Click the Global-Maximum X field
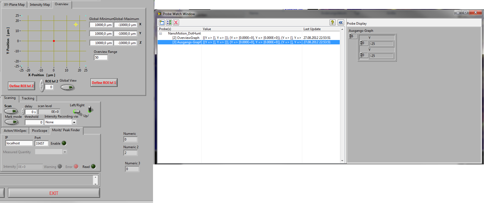The height and width of the screenshot is (203, 484). (x=125, y=25)
